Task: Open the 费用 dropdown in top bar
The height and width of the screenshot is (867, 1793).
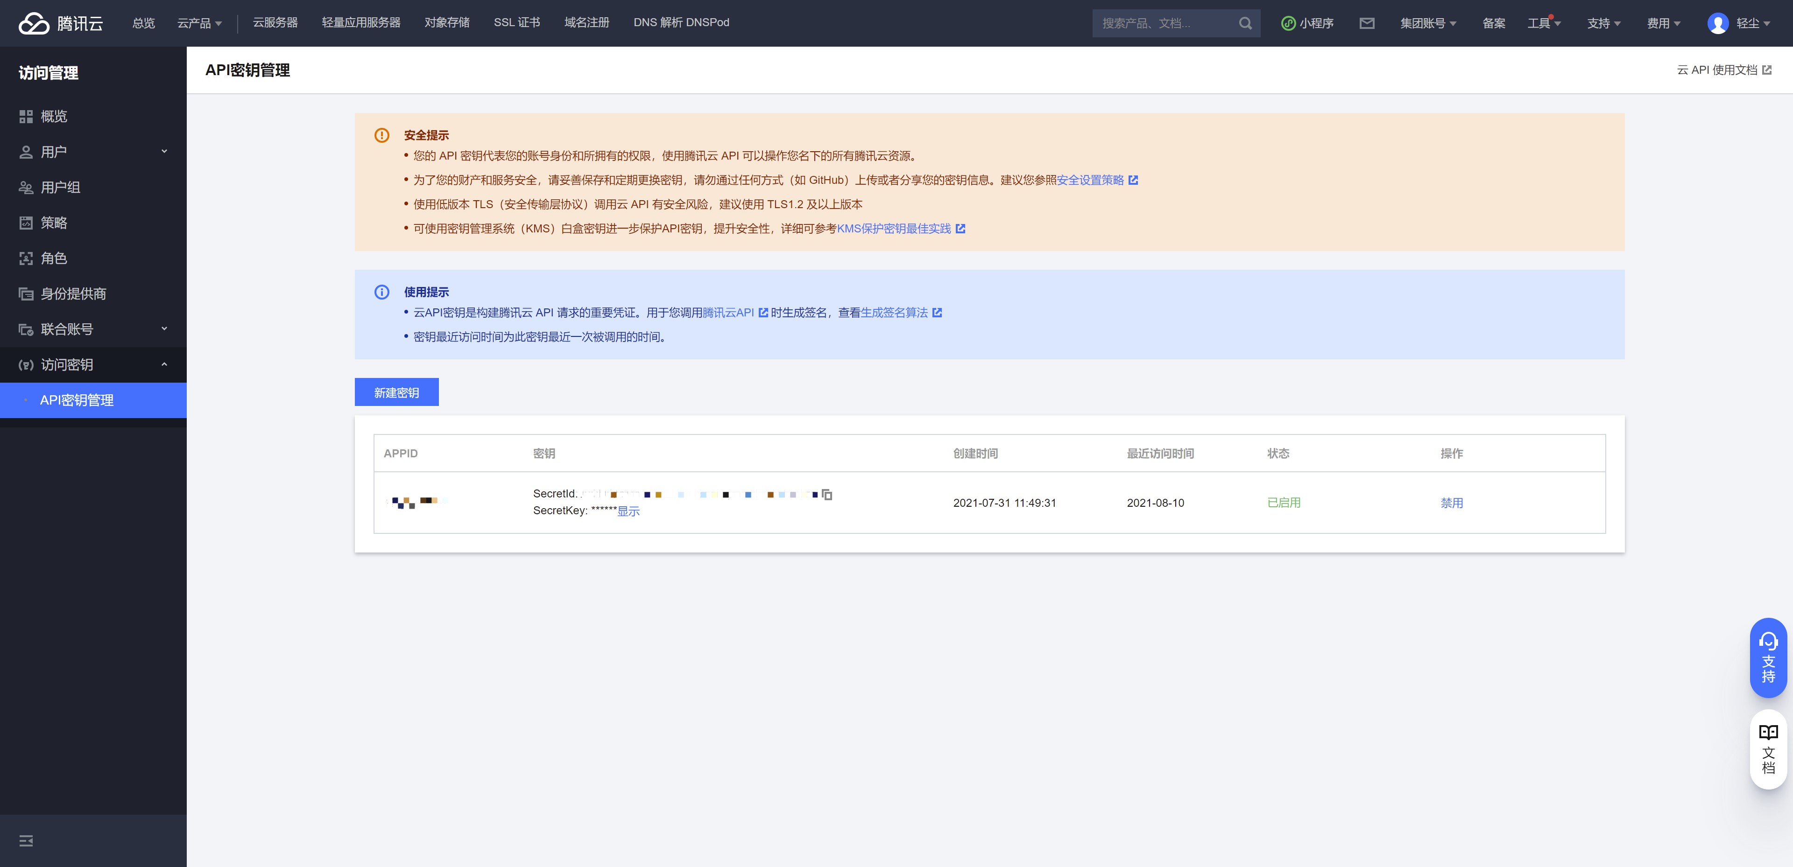Action: (1663, 23)
